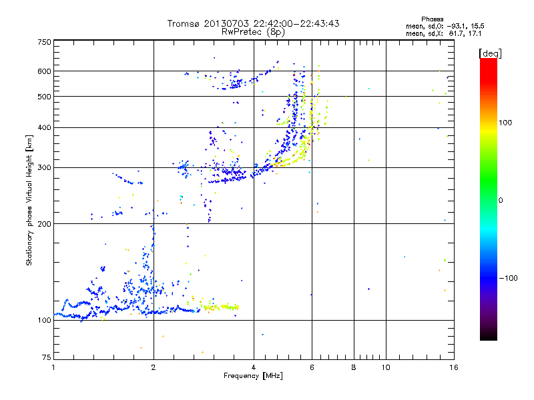Image resolution: width=534 pixels, height=400 pixels.
Task: Click the 'mean, sd,O: -93.1, 15.5' text
Action: [445, 26]
